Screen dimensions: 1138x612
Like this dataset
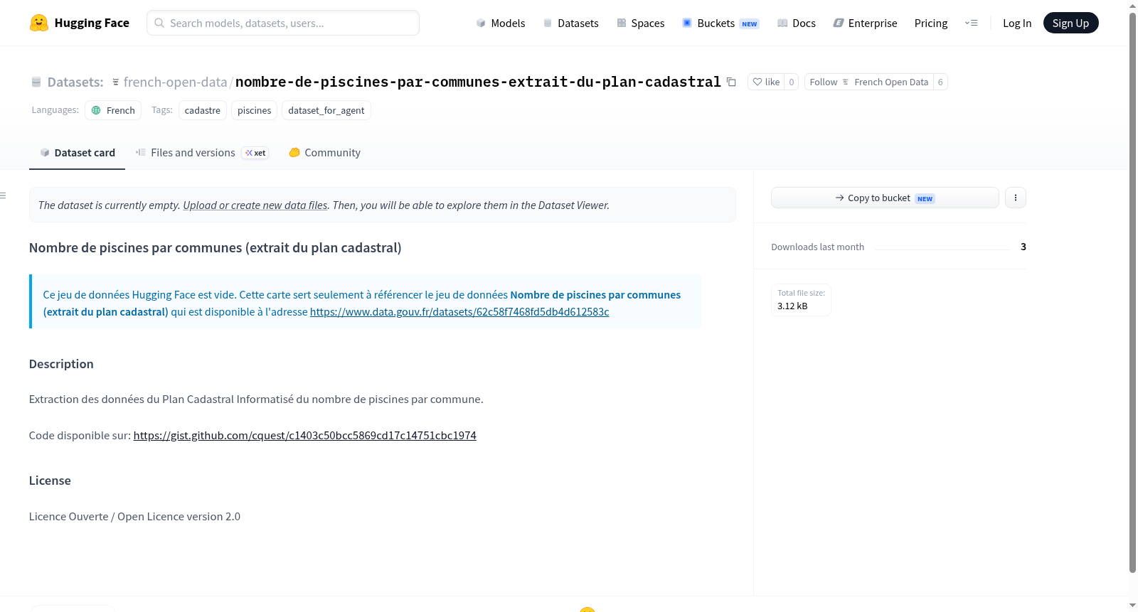click(x=766, y=82)
